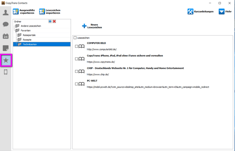Close the CopyTrans Contacts window
The width and height of the screenshot is (235, 151).
229,3
